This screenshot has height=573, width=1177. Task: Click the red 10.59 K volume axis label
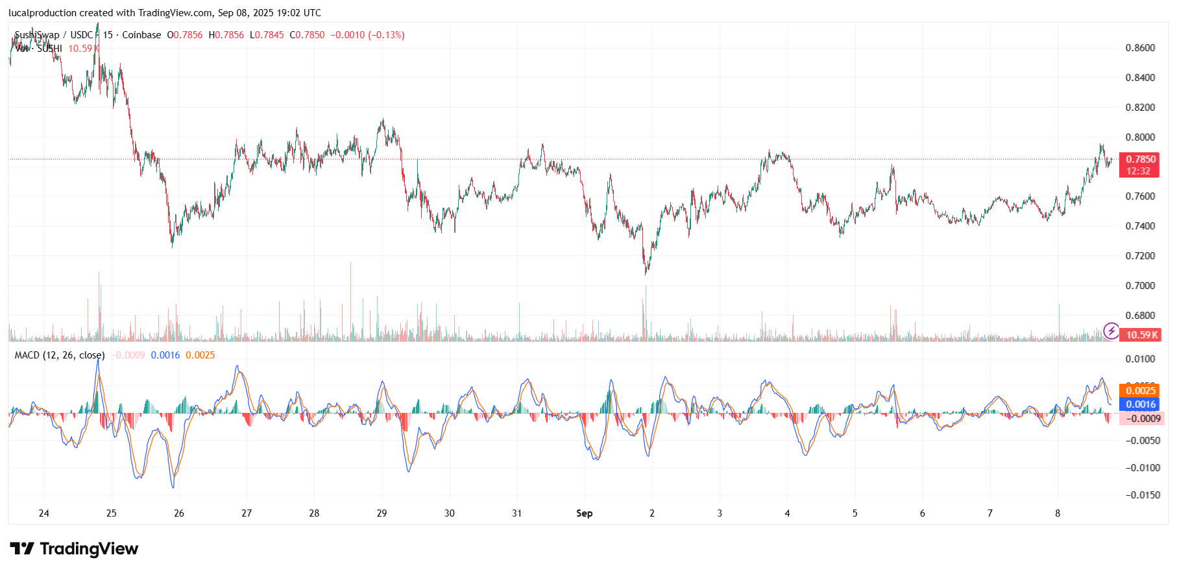click(x=1140, y=335)
